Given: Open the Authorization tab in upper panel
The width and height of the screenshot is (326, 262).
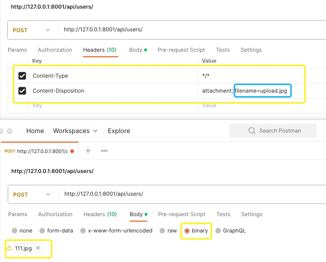Looking at the screenshot, I should (55, 50).
